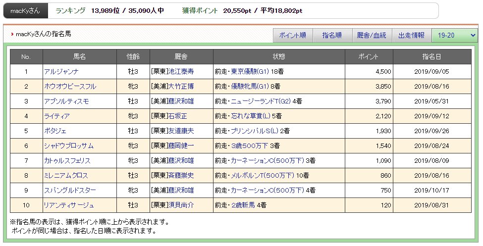Open horse シャドウブロッサム link

pyautogui.click(x=69, y=146)
